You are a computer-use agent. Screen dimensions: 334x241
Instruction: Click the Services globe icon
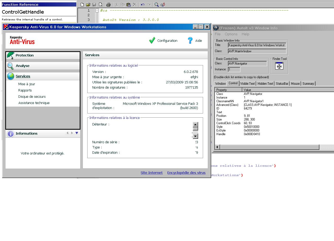point(10,76)
